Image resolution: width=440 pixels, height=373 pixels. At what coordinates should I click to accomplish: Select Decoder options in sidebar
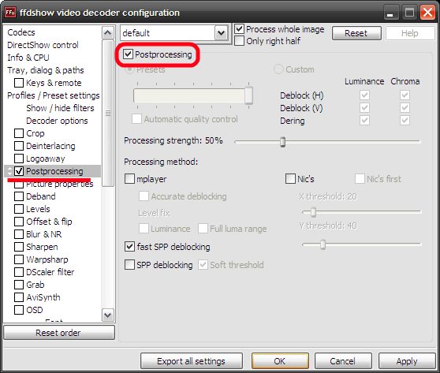pos(57,121)
